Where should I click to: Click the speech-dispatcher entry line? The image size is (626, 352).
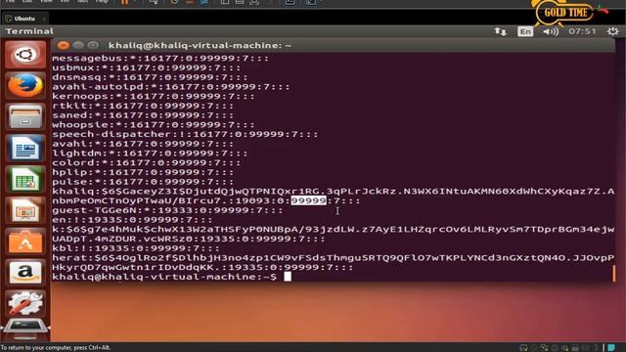pos(185,135)
